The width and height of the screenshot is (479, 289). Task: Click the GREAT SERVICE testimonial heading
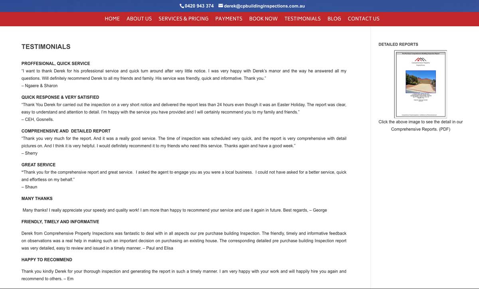click(38, 165)
